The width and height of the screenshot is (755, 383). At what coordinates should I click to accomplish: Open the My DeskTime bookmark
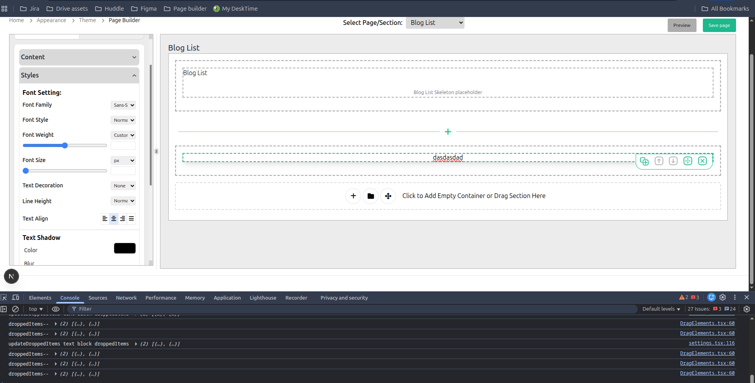[x=235, y=9]
